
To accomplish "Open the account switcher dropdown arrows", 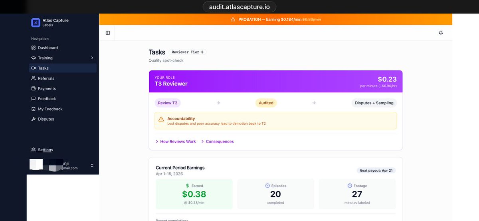I will (92, 165).
